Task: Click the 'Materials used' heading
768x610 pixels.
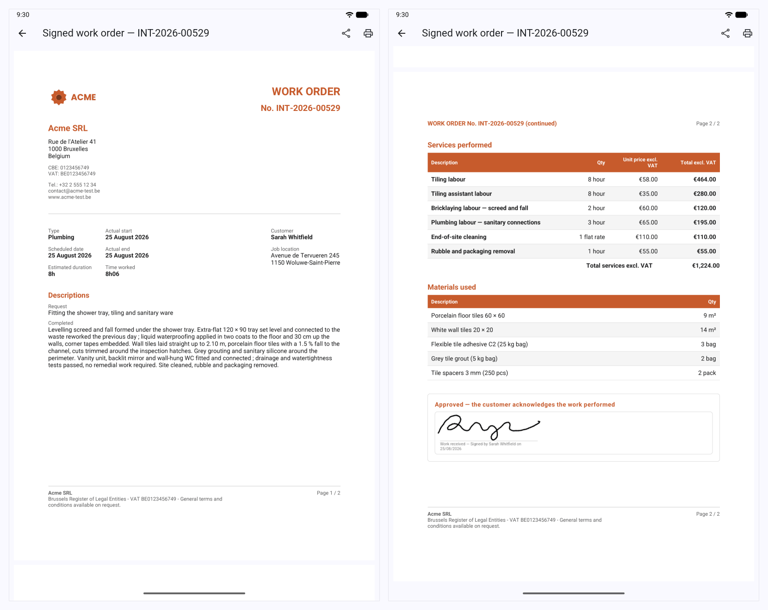Action: pos(452,287)
